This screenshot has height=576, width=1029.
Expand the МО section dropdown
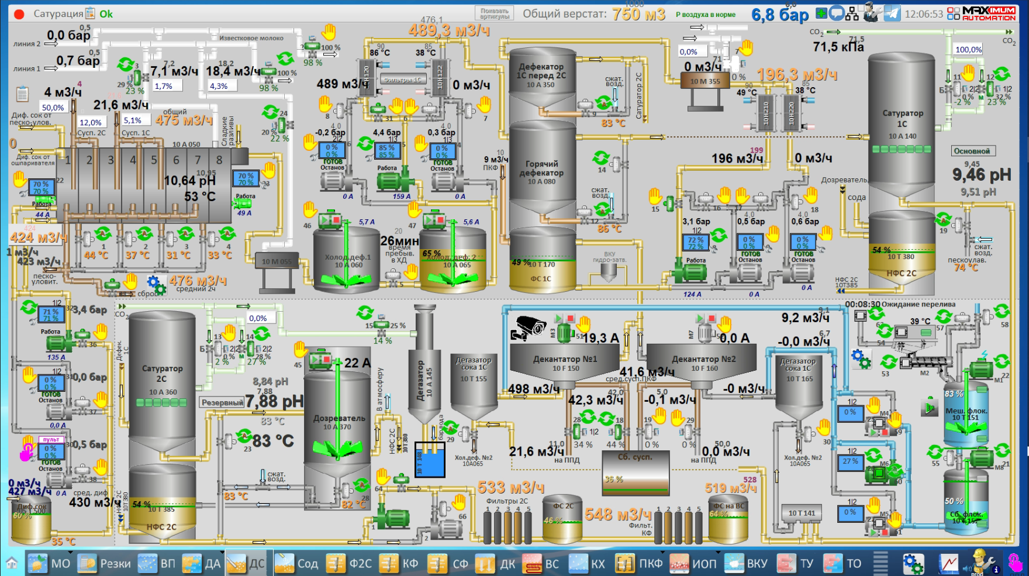tap(70, 553)
